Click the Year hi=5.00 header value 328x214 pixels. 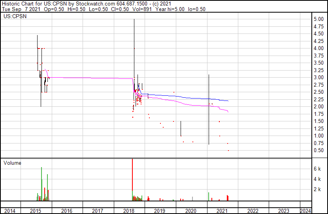click(x=170, y=9)
